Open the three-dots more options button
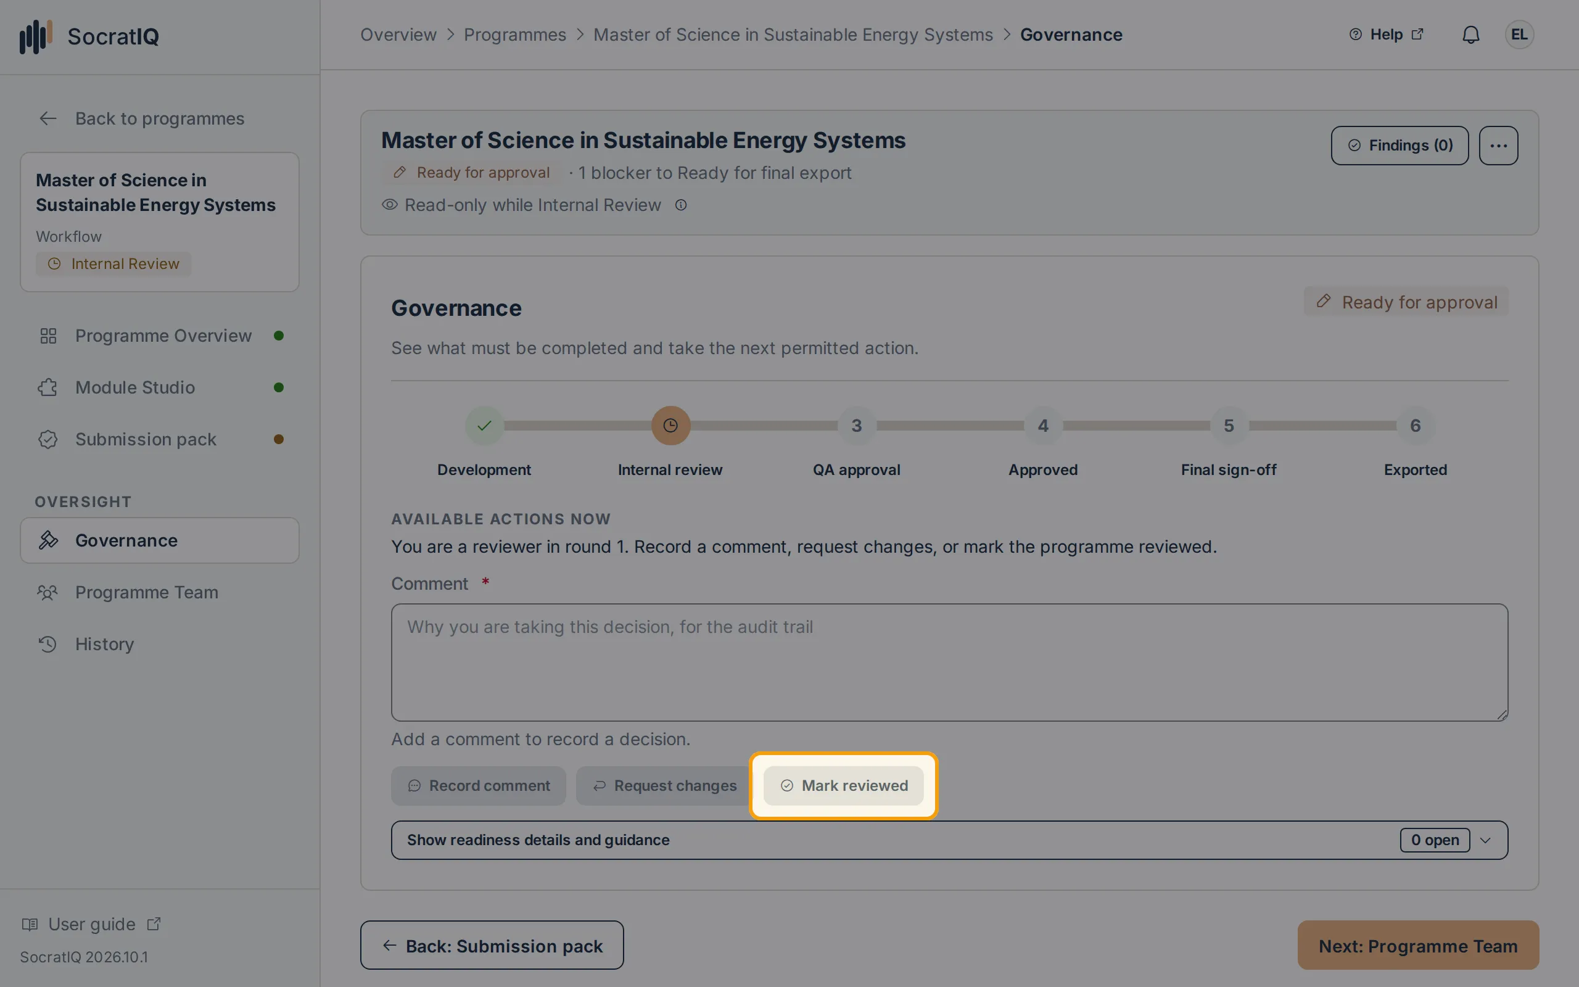 1498,146
